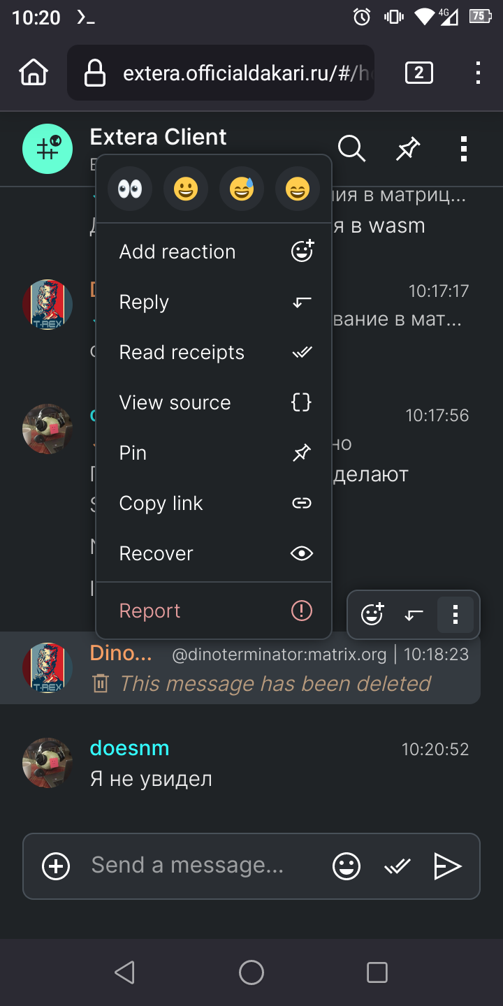Open search with the magnifier icon

click(351, 148)
